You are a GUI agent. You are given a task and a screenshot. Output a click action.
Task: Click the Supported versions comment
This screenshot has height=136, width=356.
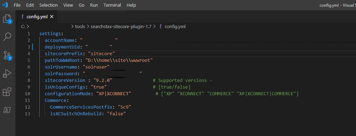point(182,80)
